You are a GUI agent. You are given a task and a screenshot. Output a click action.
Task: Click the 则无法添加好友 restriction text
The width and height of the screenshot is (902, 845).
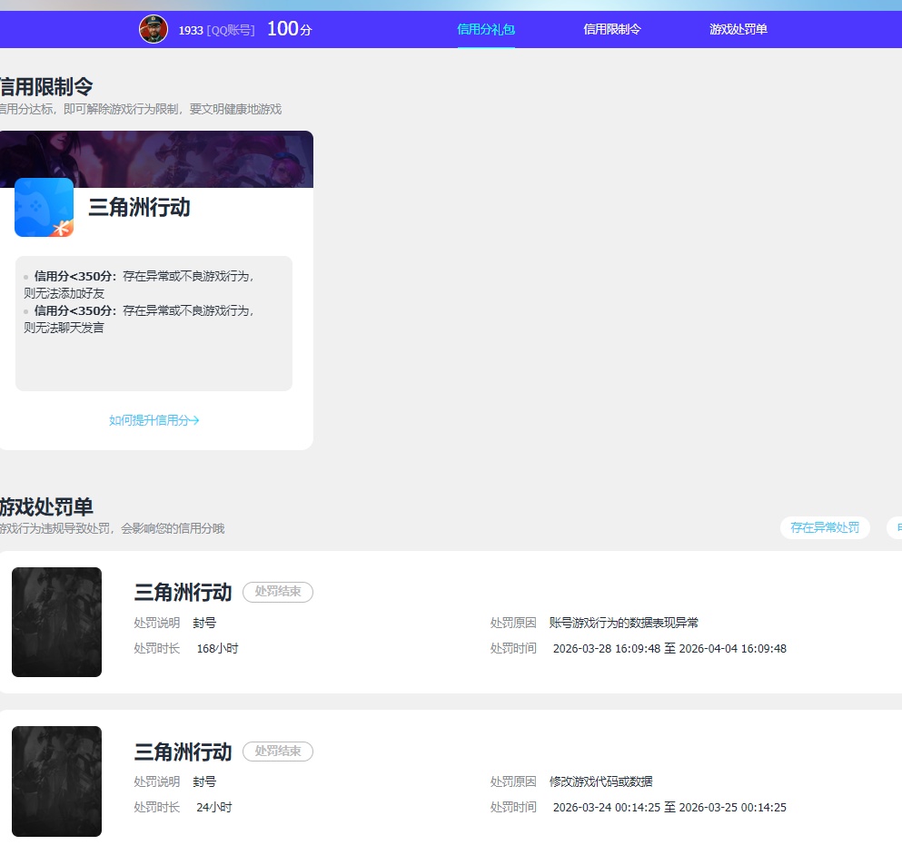tap(64, 293)
